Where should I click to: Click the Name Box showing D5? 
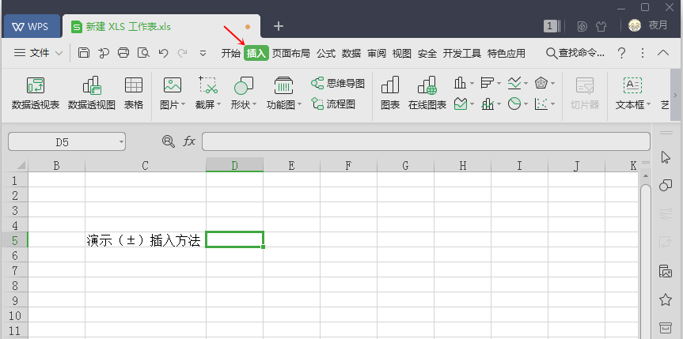point(66,142)
